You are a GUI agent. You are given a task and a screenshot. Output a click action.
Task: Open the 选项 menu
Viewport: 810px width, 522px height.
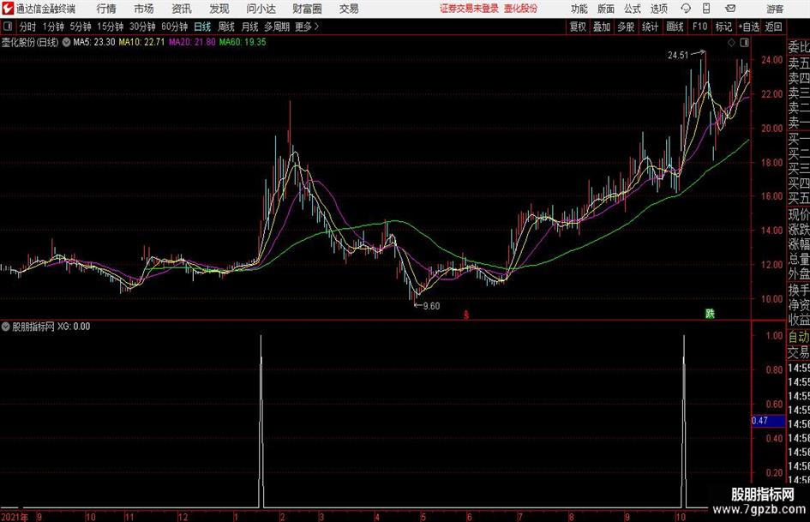658,9
